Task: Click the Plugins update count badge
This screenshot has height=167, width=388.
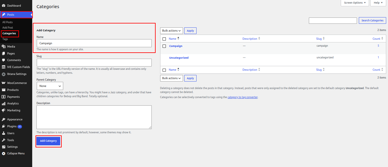Action: (20, 126)
